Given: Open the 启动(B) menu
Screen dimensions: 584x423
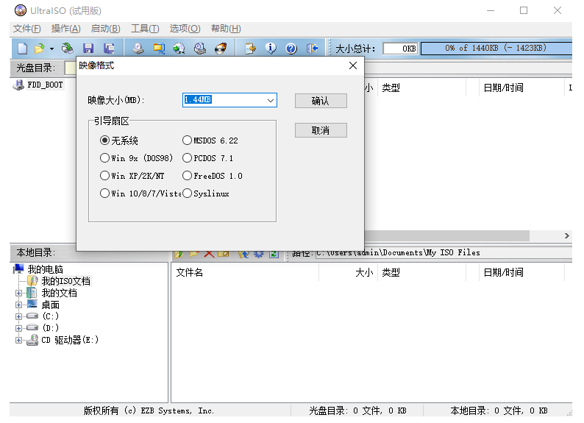Looking at the screenshot, I should [105, 29].
